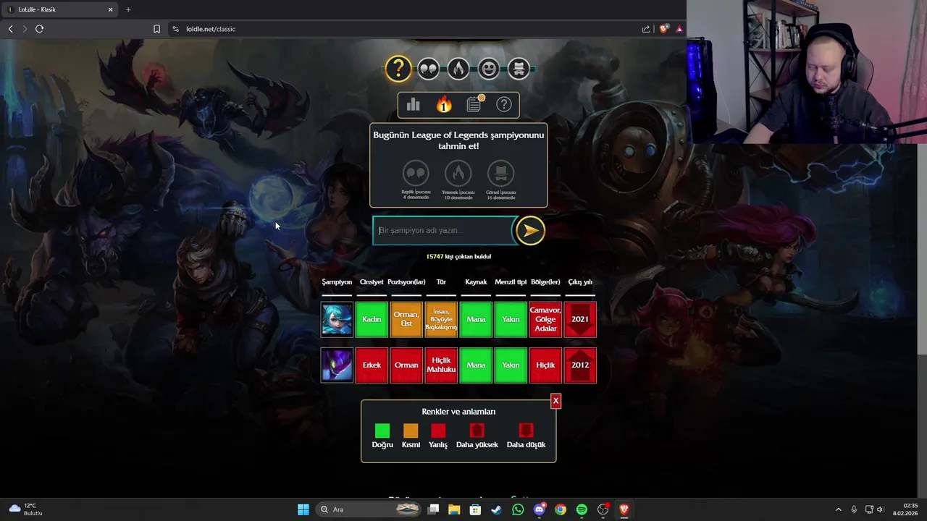Click the first guessed champion portrait
927x521 pixels.
click(337, 320)
